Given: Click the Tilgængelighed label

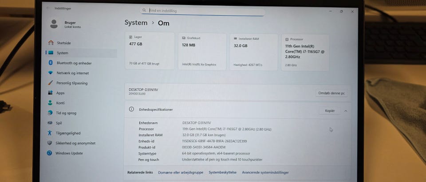Looking at the screenshot, I should pyautogui.click(x=68, y=133).
